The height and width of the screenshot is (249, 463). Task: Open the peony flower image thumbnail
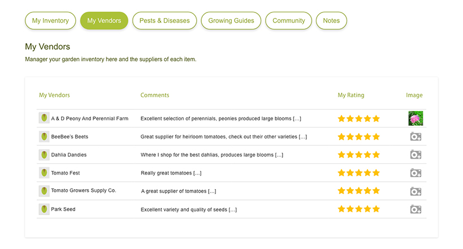[416, 119]
